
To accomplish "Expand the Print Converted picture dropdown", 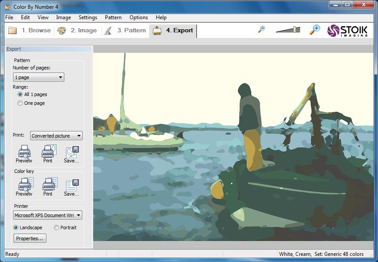I will [x=56, y=136].
